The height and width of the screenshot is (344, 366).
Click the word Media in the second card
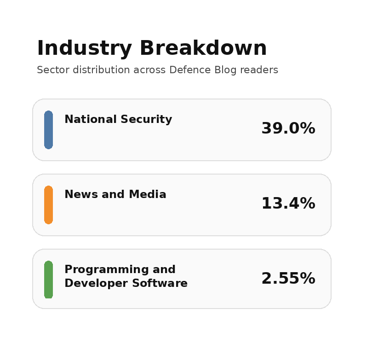click(x=148, y=194)
